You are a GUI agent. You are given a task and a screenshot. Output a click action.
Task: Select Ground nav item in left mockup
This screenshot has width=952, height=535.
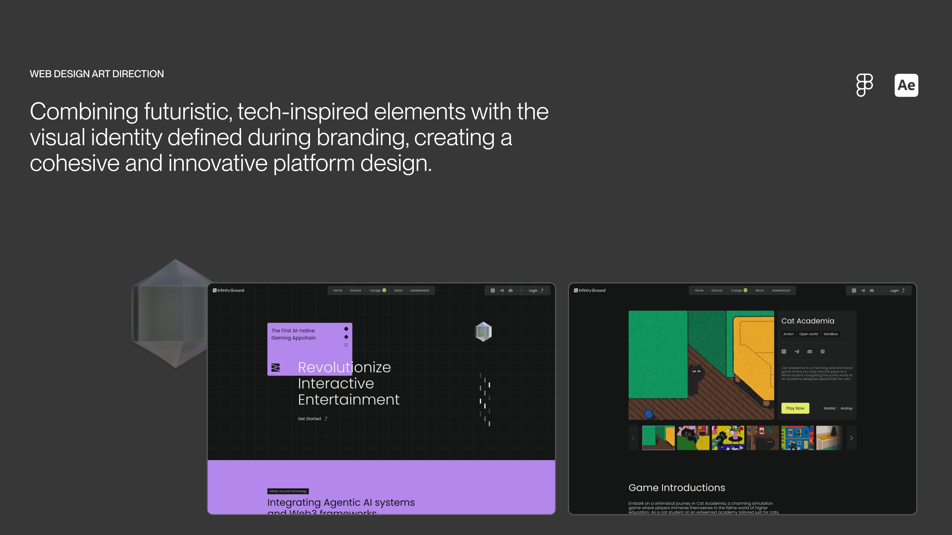coord(355,290)
